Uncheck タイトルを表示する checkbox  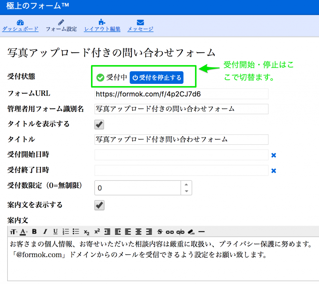click(99, 124)
